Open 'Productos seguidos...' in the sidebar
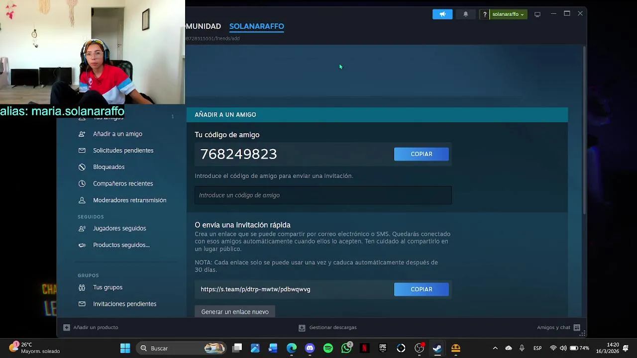The width and height of the screenshot is (637, 358). [121, 245]
